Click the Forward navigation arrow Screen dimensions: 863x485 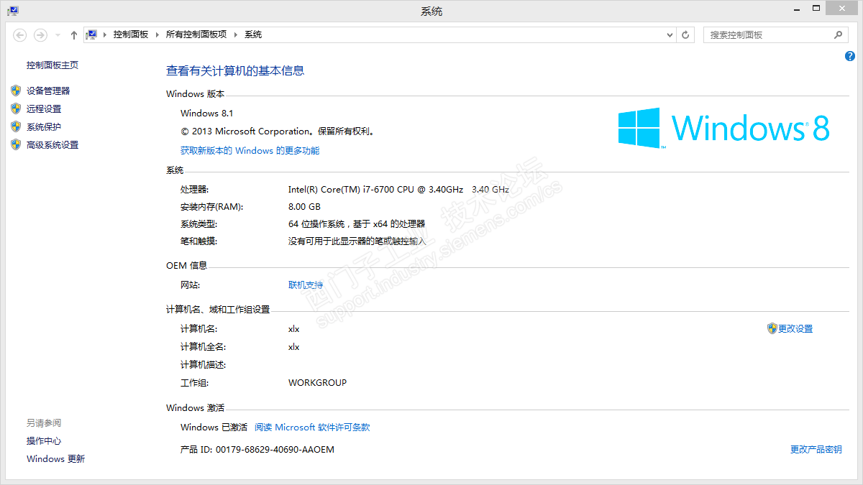coord(40,34)
